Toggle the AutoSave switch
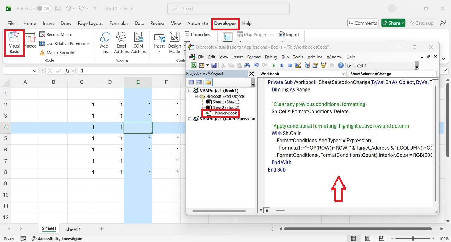 [x=44, y=8]
